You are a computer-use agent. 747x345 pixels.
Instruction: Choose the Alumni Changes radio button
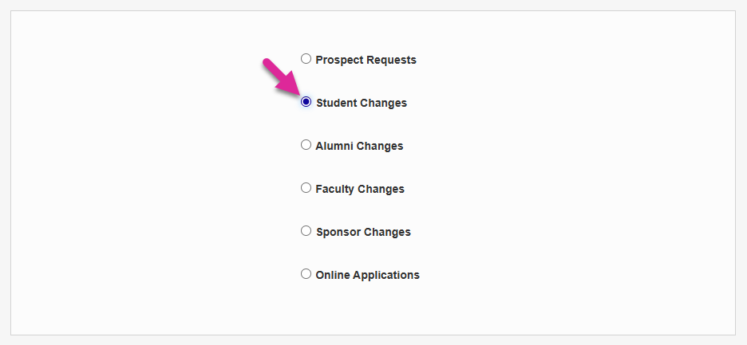pos(306,145)
